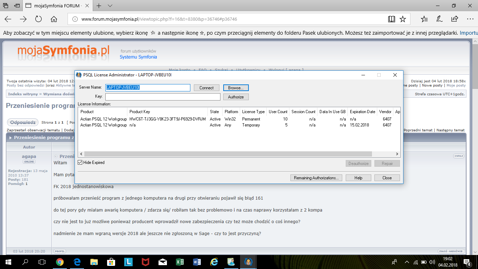Go forward in the browser
This screenshot has width=478, height=269.
[23, 19]
